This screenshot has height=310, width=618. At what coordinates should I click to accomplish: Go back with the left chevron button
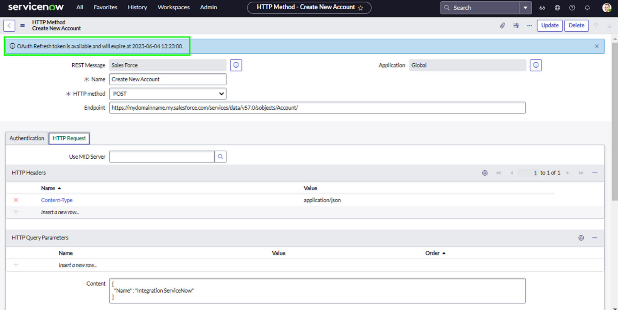coord(9,25)
